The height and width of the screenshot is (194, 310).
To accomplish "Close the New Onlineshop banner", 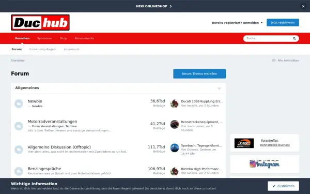I will coord(303,6).
